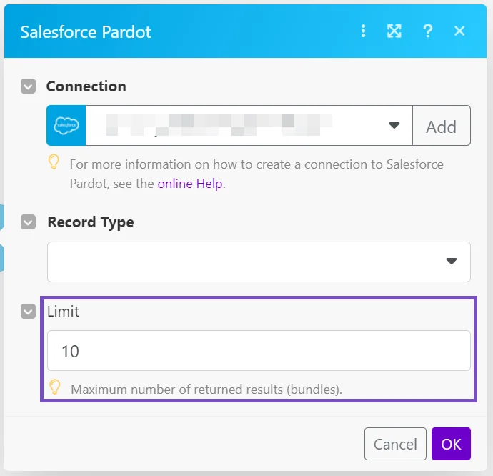
Task: Click the Cancel button
Action: click(x=395, y=444)
